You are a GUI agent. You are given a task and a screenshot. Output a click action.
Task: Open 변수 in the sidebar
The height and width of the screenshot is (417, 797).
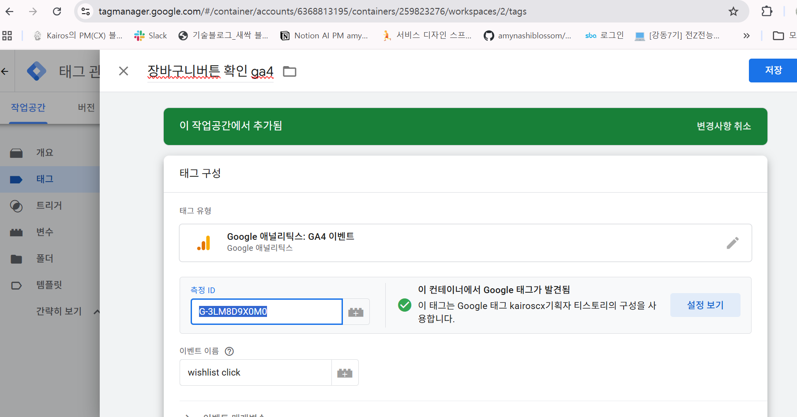pos(50,232)
